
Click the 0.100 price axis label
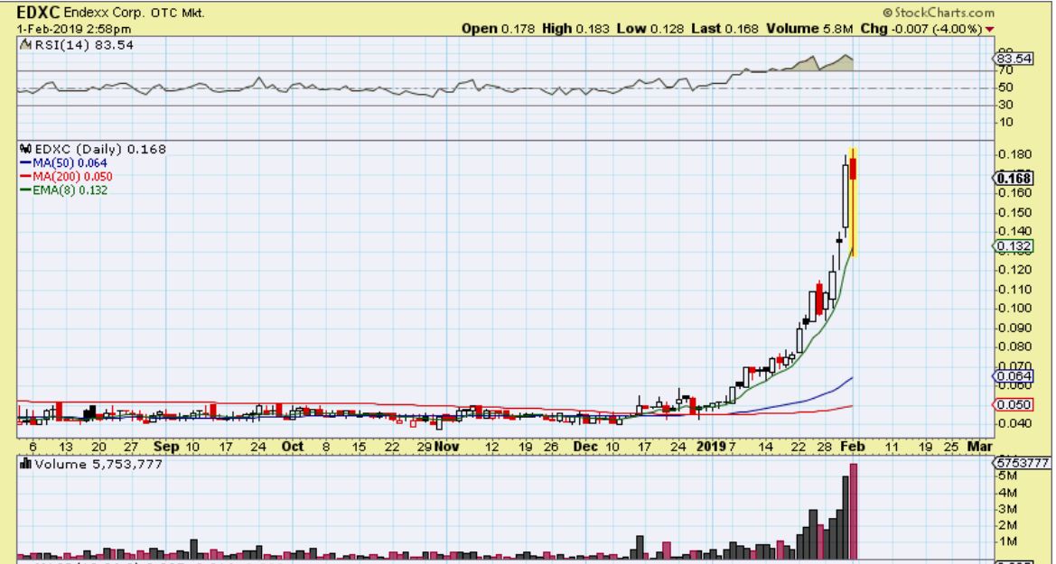coord(1015,309)
